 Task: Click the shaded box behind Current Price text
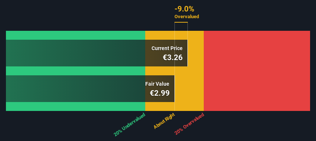tap(166, 53)
